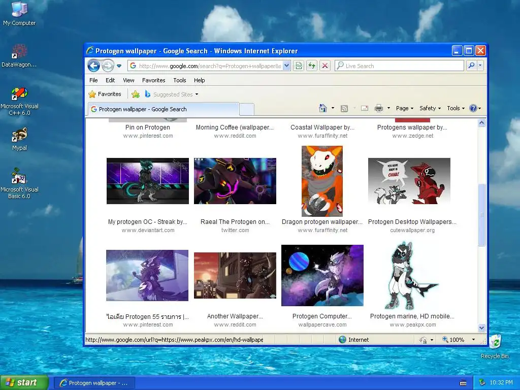
Task: Open the Morning Coffee (wallpaper... result
Action: pos(235,127)
